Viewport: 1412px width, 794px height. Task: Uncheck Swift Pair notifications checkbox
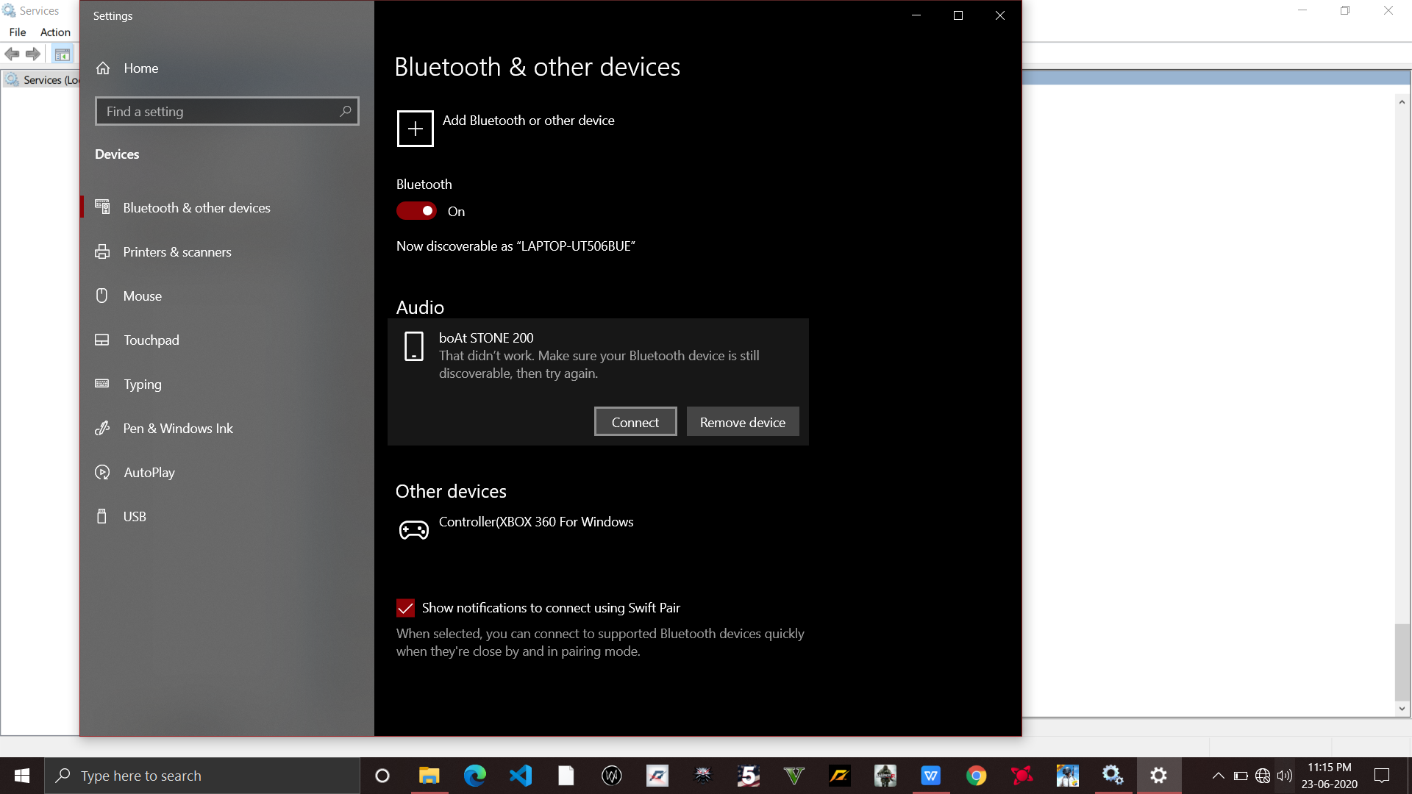pos(405,608)
